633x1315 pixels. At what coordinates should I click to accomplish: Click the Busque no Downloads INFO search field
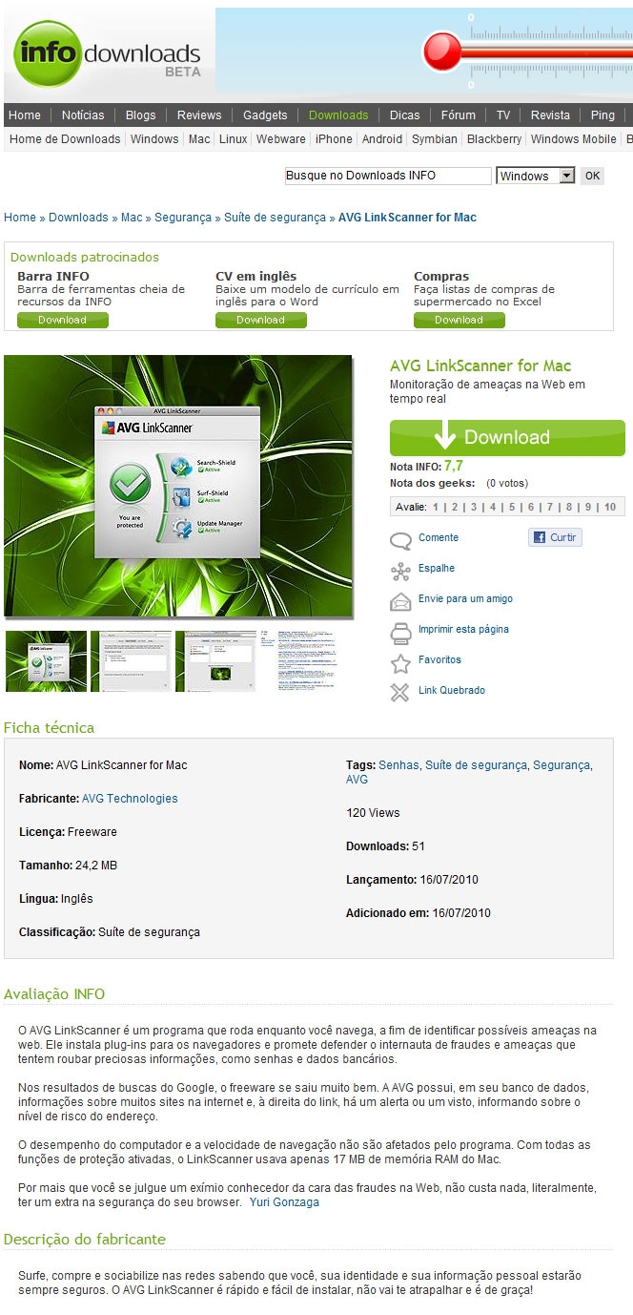(388, 176)
